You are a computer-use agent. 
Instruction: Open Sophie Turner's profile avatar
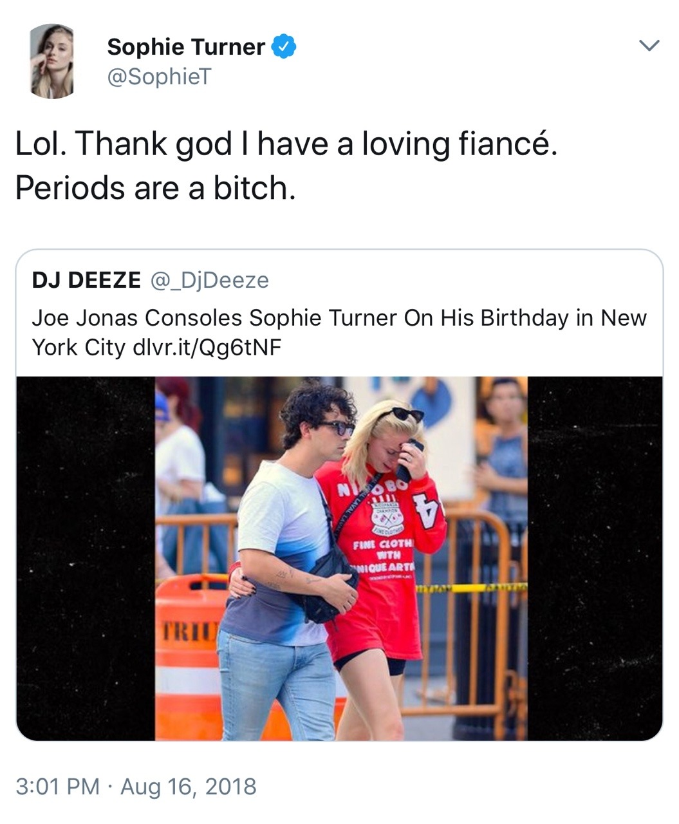[x=52, y=61]
